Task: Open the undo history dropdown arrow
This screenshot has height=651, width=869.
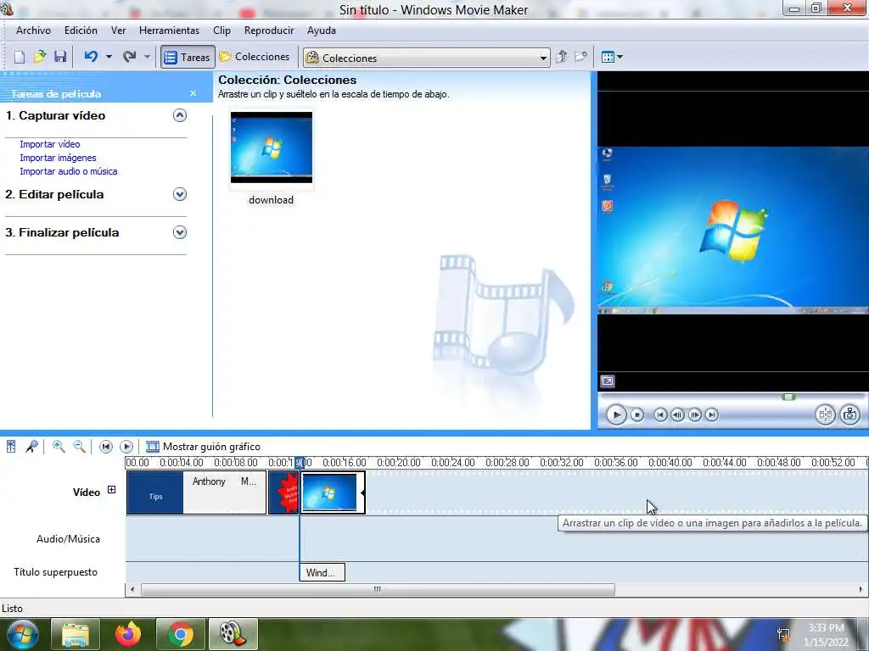Action: point(109,57)
